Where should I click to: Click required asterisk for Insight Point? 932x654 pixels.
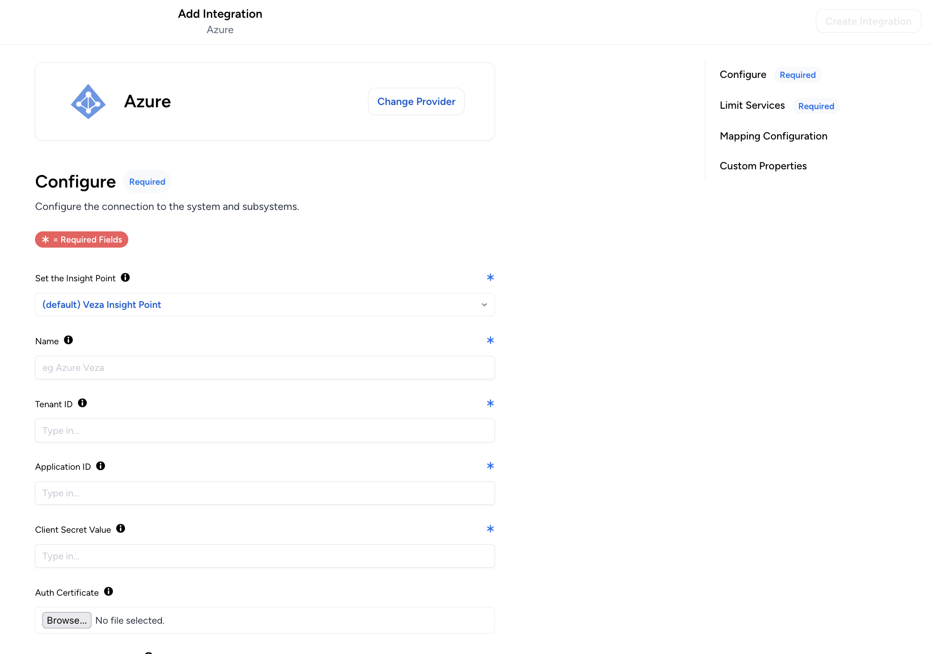490,278
